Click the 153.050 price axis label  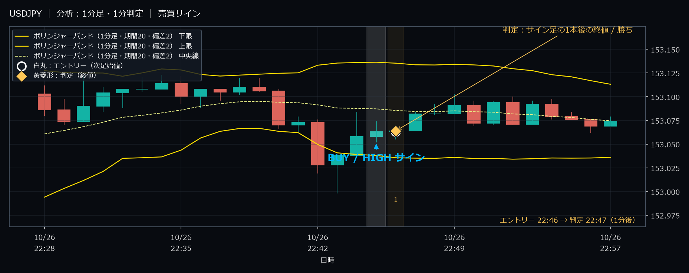point(665,145)
